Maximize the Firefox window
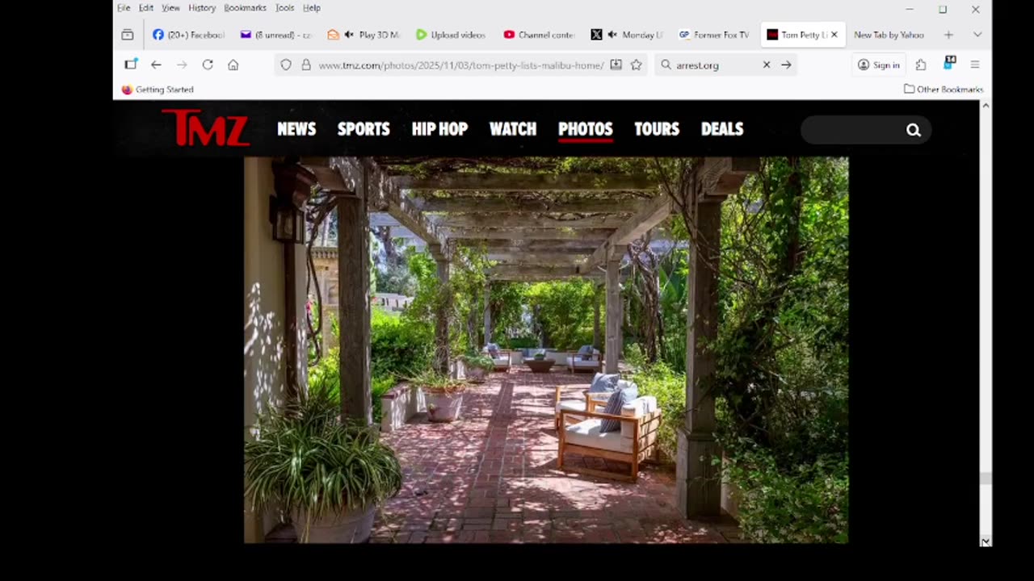Image resolution: width=1034 pixels, height=581 pixels. [943, 9]
